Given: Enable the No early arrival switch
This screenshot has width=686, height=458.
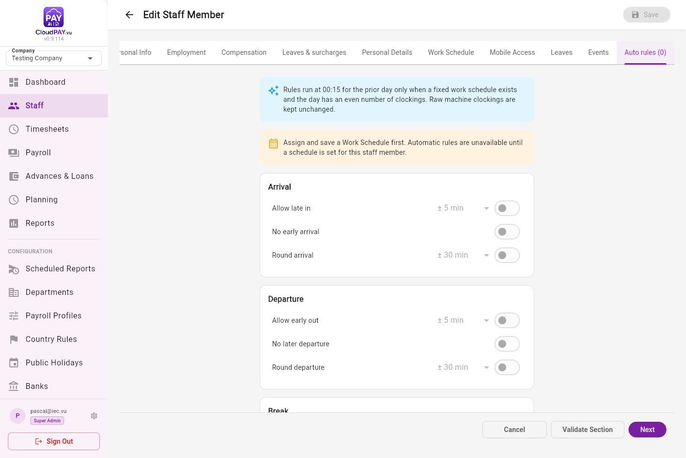Looking at the screenshot, I should (x=507, y=232).
